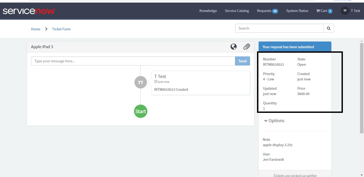Click the cart count badge showing 1
The image size is (364, 177).
(x=330, y=11)
